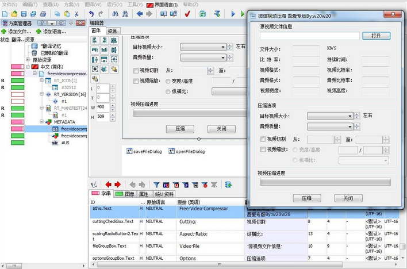The width and height of the screenshot is (407, 269).
Task: Click the Undo arrow icon
Action: tap(91, 14)
